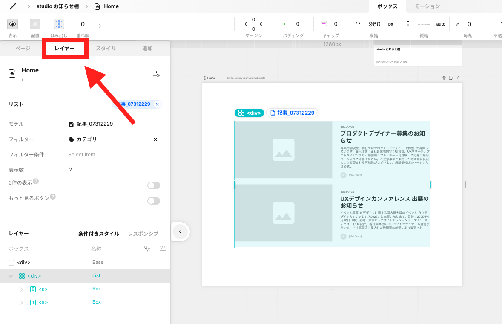Remove the カテゴリ filter with its X button

(155, 139)
